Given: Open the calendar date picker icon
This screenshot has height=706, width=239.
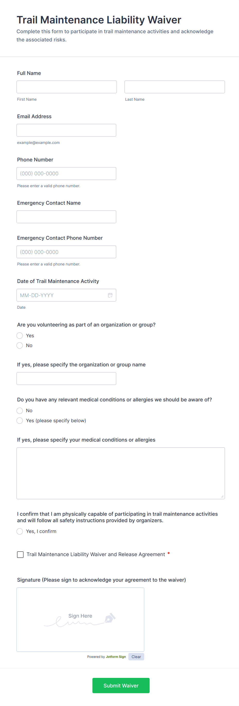Looking at the screenshot, I should point(110,295).
